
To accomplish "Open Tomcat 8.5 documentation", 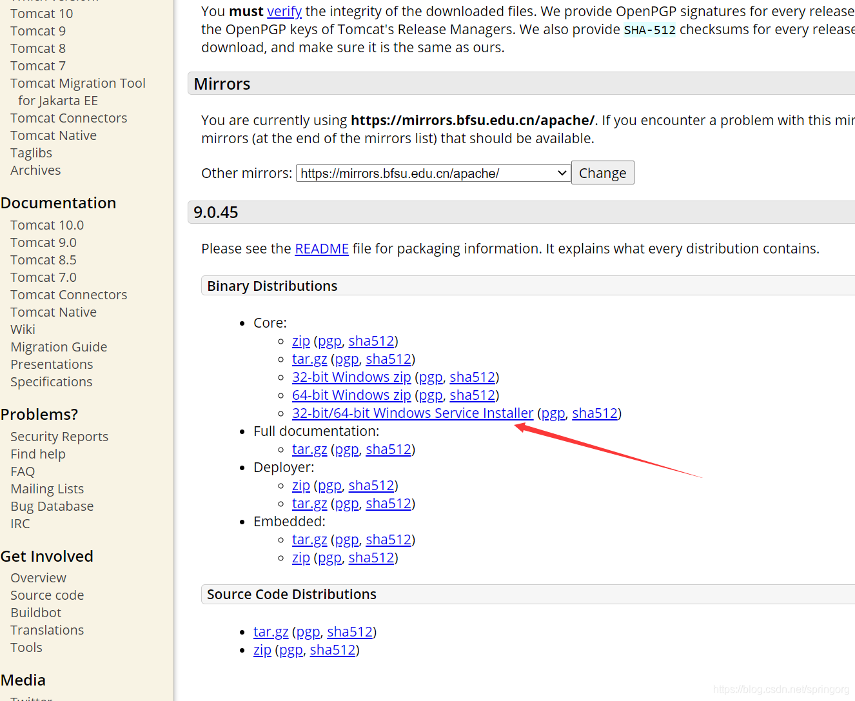I will click(43, 260).
